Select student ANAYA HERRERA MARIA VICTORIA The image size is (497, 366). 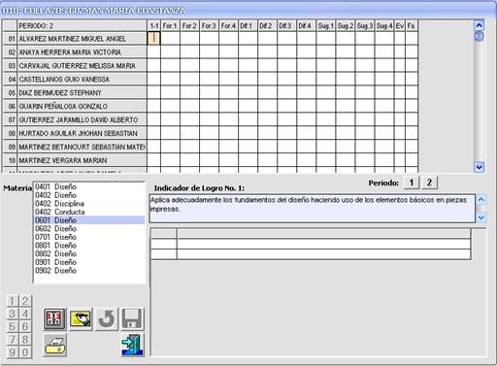click(82, 52)
